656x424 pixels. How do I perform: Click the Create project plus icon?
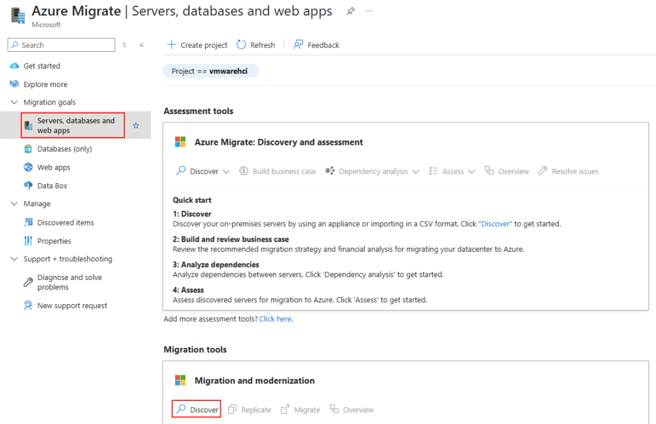click(x=172, y=45)
